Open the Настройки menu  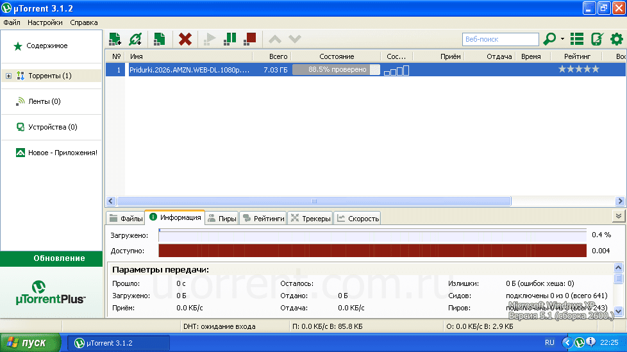45,22
